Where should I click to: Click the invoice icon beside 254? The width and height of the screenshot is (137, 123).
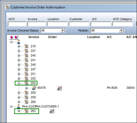click(26, 83)
